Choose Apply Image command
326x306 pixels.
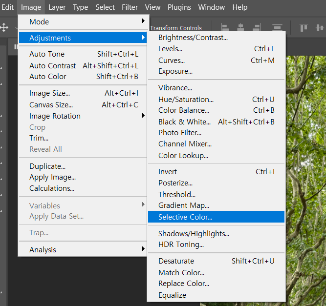pos(83,177)
